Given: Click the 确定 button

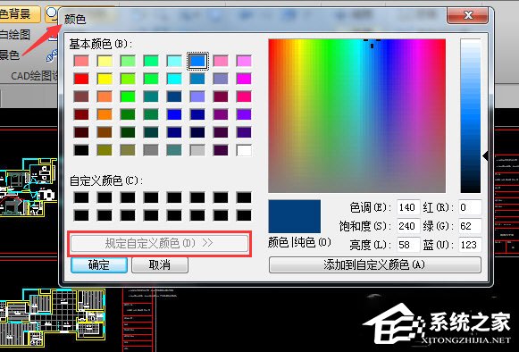Looking at the screenshot, I should click(99, 265).
